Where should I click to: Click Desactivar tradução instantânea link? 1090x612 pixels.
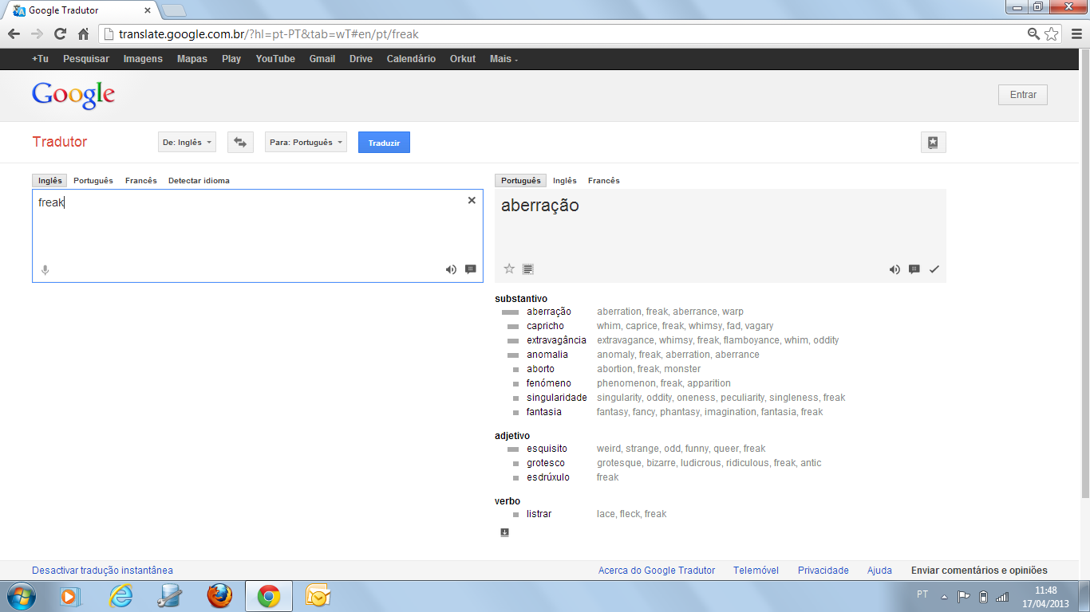102,571
